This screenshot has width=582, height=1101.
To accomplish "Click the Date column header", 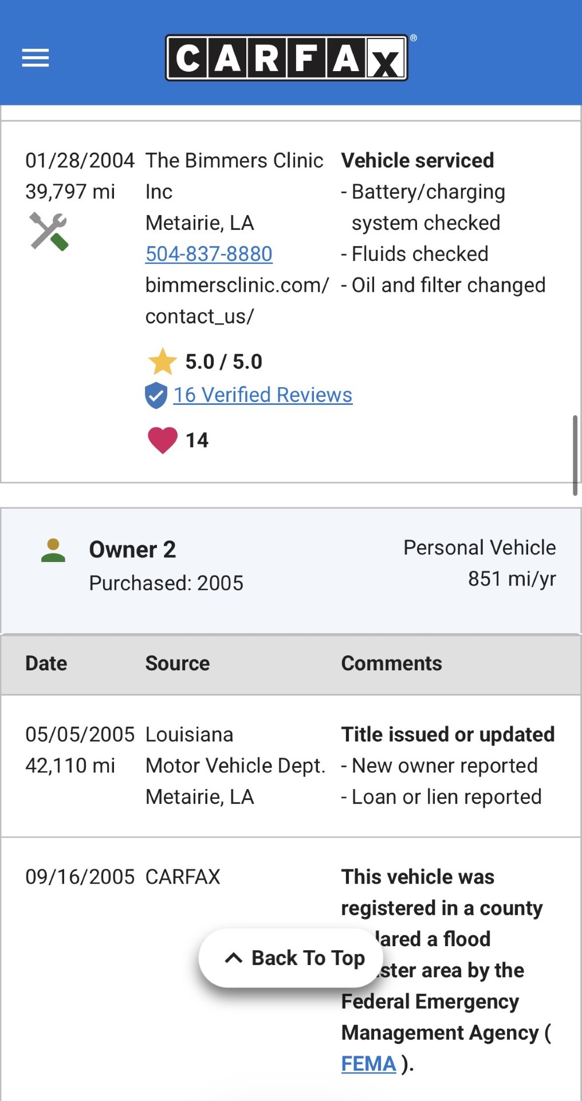I will click(46, 663).
